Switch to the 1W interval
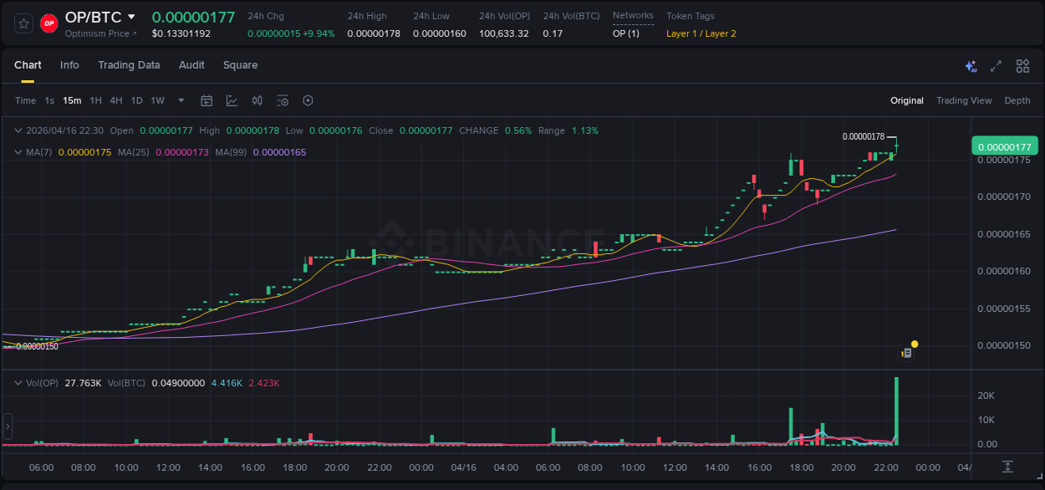This screenshot has width=1045, height=490. (157, 100)
